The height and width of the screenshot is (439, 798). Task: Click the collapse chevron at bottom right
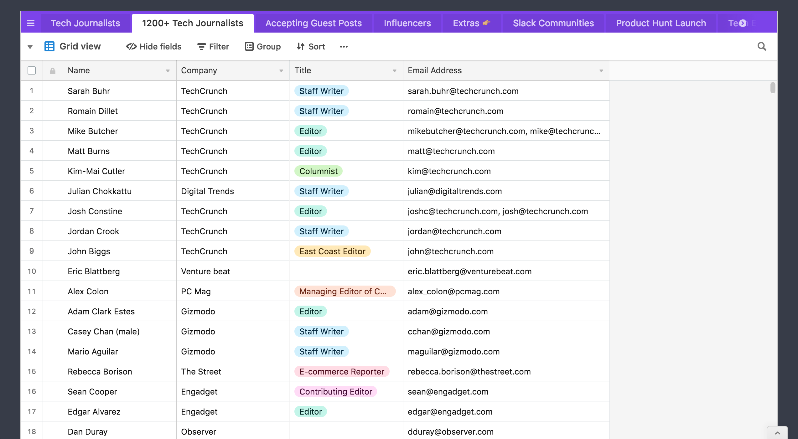[x=777, y=433]
